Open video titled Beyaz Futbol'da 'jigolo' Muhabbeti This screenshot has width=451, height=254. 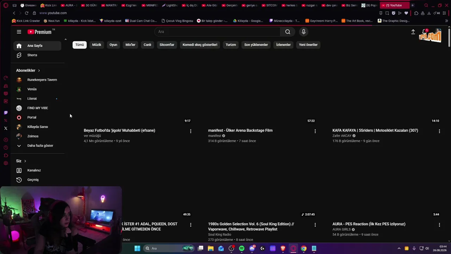point(119,131)
